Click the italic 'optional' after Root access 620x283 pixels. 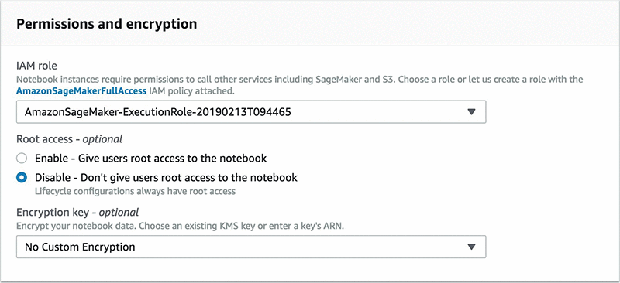pos(102,139)
